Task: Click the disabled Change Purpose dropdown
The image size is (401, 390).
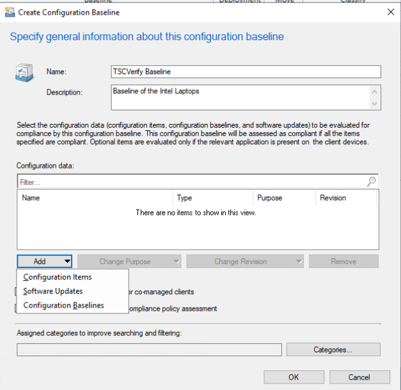Action: (x=129, y=261)
